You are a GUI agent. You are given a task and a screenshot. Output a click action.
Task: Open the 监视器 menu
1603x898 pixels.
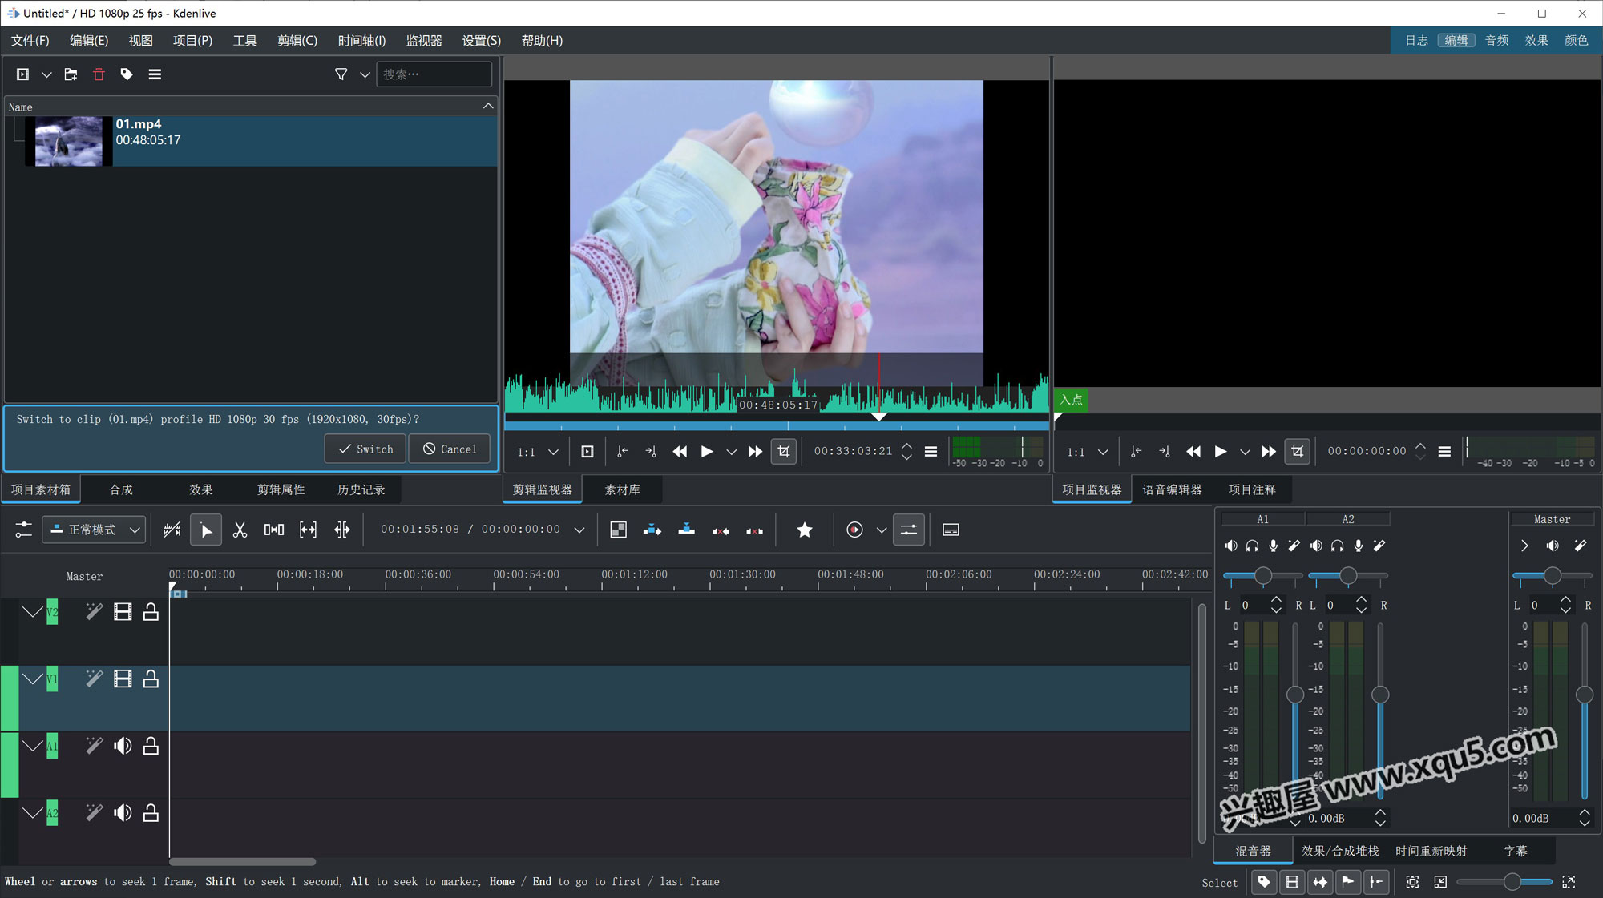point(424,40)
